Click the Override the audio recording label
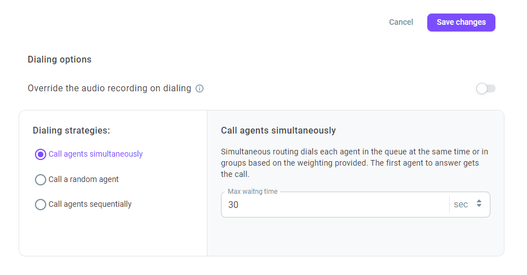The width and height of the screenshot is (527, 275). 109,88
